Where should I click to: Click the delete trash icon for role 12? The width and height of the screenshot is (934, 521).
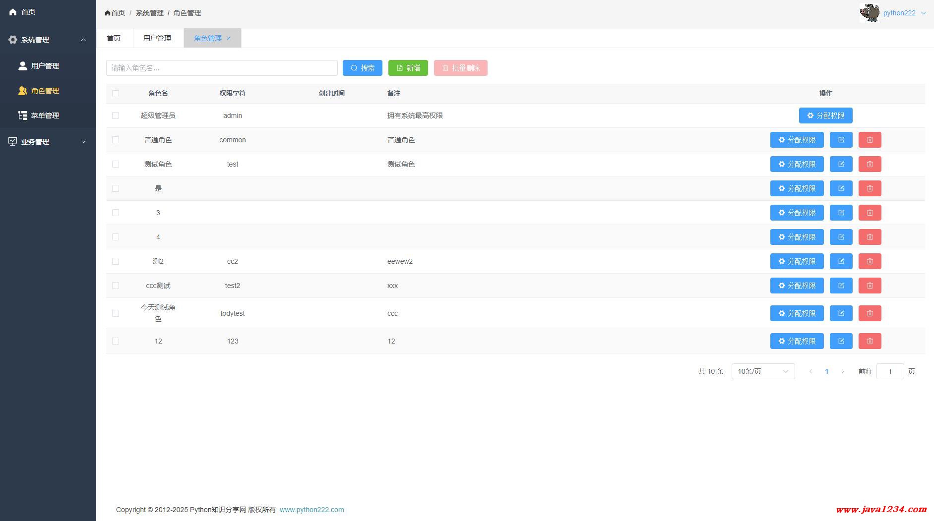pos(870,341)
